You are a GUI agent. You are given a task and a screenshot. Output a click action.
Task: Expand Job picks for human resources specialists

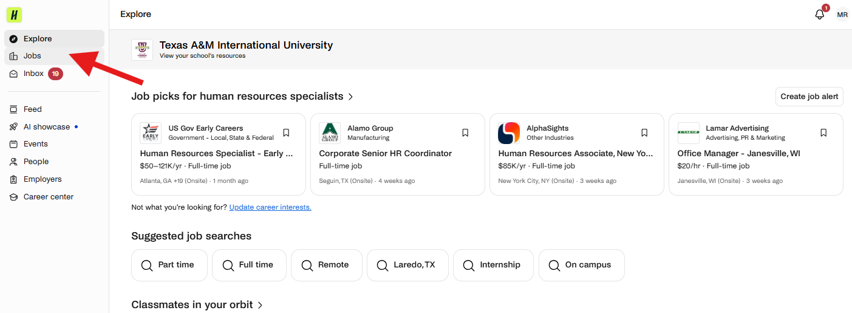pos(242,96)
